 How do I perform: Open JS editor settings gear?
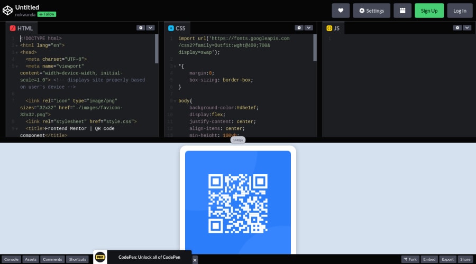point(457,27)
